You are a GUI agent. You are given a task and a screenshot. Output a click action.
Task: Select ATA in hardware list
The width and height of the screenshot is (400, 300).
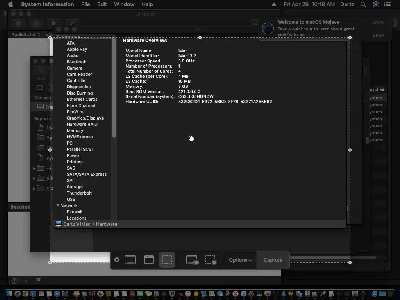tap(71, 43)
